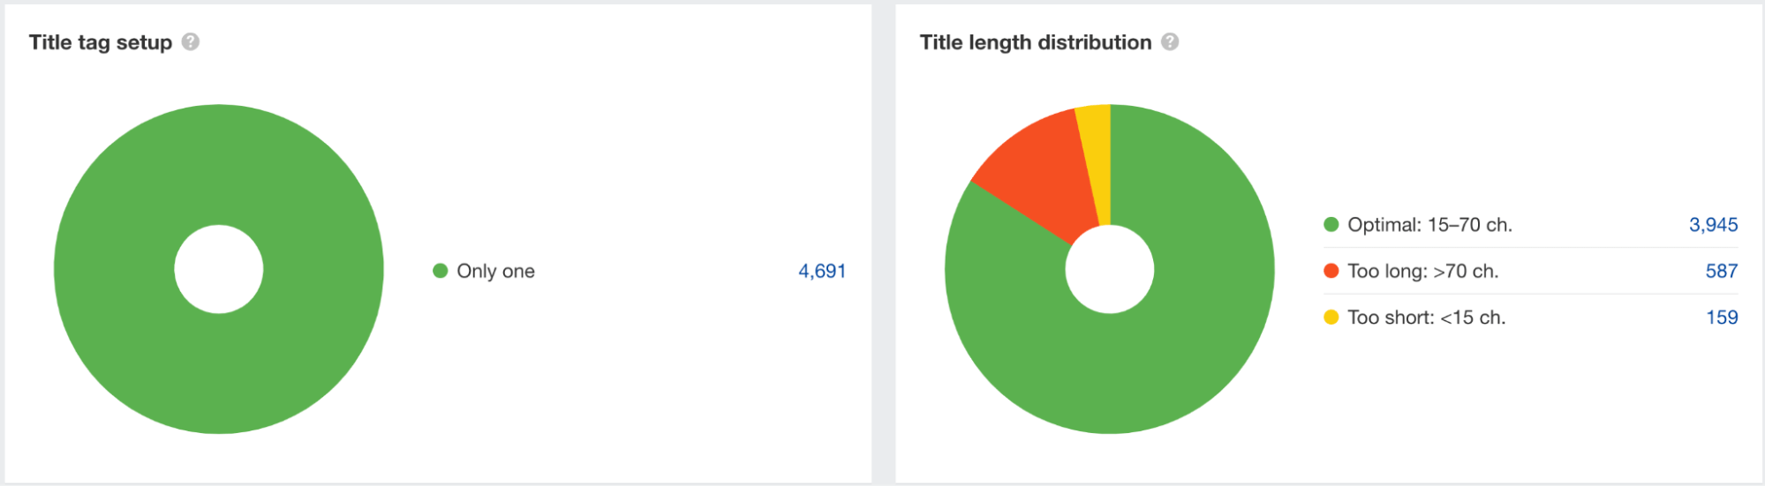Open the 587 too long titles count
Image resolution: width=1765 pixels, height=486 pixels.
(1721, 271)
